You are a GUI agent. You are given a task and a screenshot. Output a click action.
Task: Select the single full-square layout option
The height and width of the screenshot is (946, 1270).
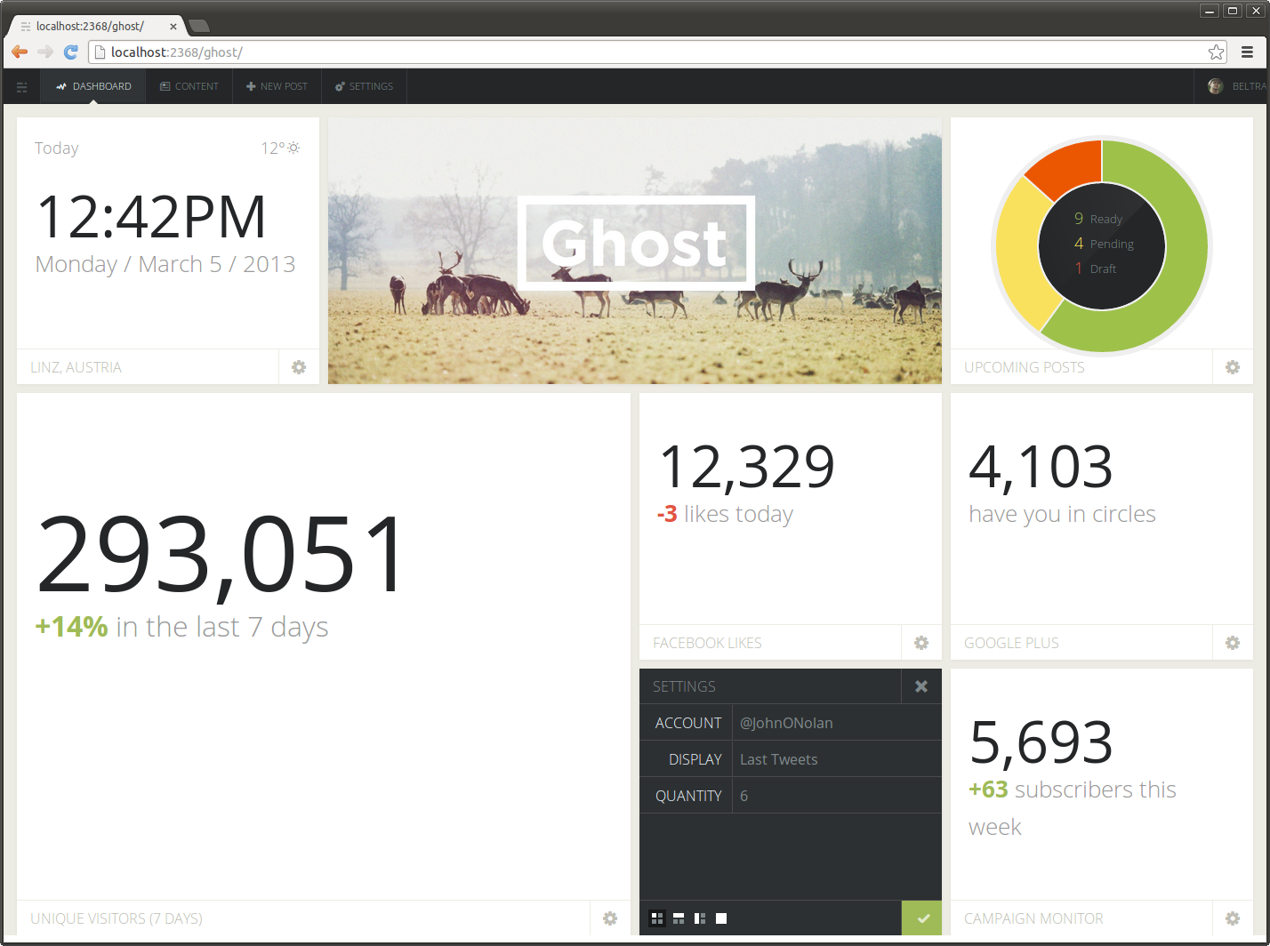pyautogui.click(x=721, y=918)
